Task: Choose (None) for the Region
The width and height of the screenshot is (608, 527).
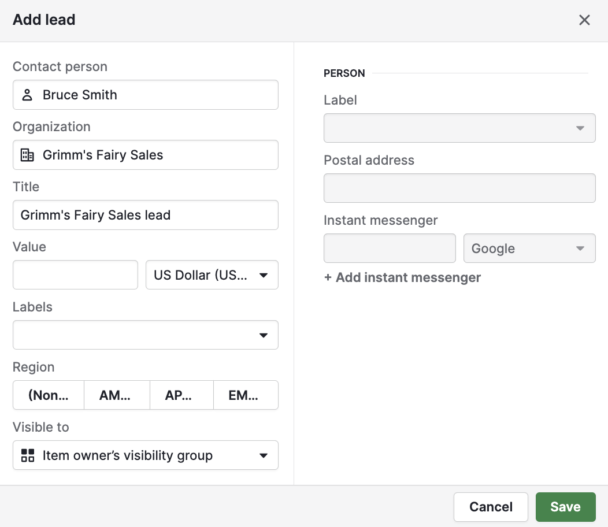Action: 49,395
